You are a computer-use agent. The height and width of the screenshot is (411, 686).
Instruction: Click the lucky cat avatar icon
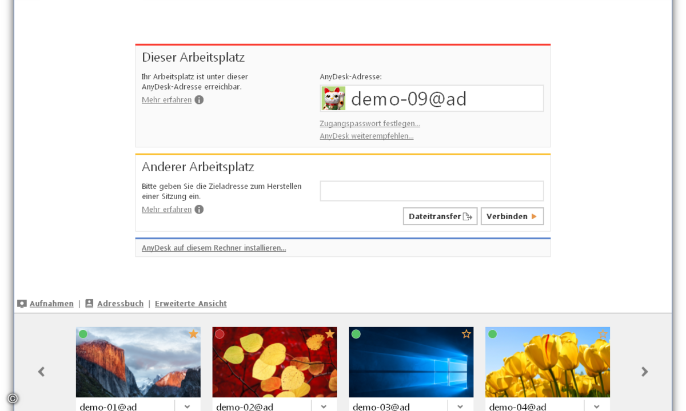[x=333, y=98]
